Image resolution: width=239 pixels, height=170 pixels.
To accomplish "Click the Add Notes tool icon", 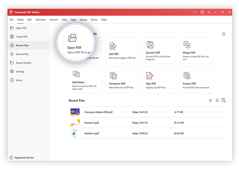I will click(x=76, y=74).
